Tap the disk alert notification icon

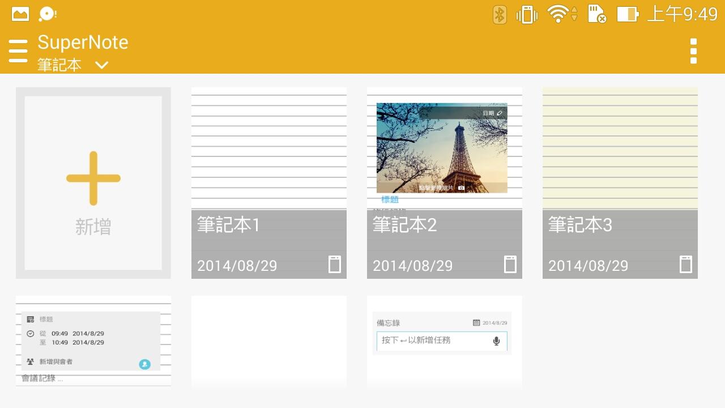click(48, 14)
